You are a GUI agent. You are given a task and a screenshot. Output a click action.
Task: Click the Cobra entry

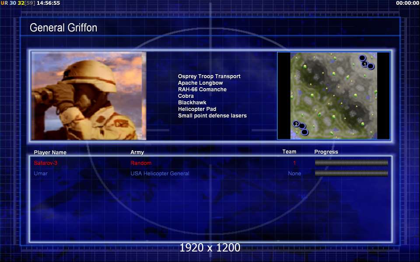pyautogui.click(x=185, y=96)
